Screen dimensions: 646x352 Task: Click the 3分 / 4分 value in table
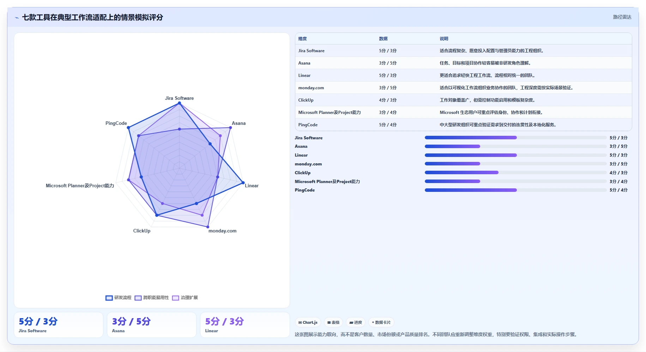(x=388, y=113)
